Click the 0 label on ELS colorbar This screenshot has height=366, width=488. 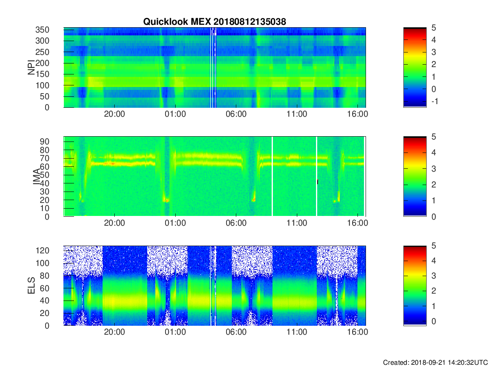(x=434, y=321)
